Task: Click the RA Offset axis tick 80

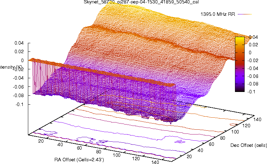Action: click(x=99, y=152)
